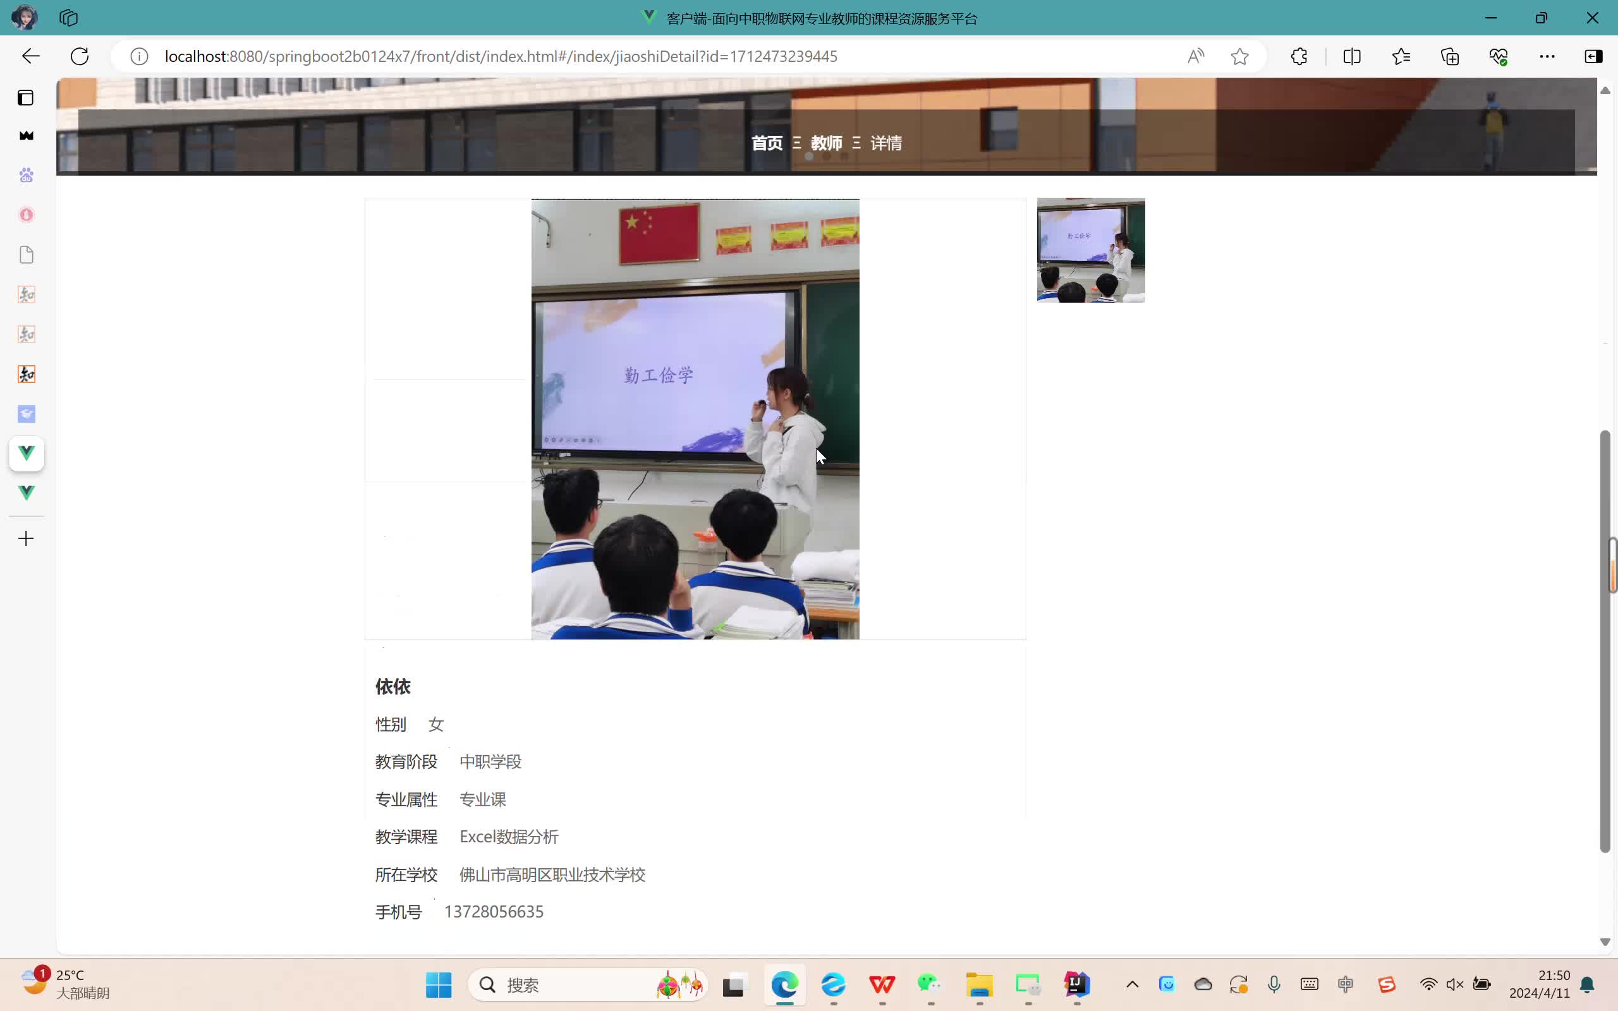Viewport: 1618px width, 1011px height.
Task: Mute toggle on taskbar volume icon
Action: point(1454,984)
